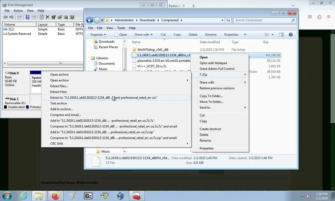Open a new browser tab with plus
Viewport: 335px width, 201px height.
[x=193, y=6]
